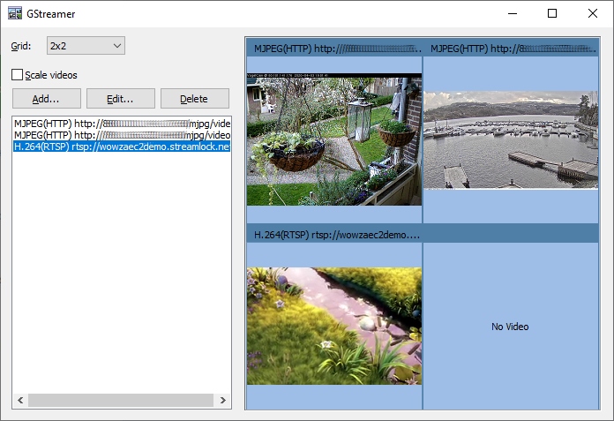The image size is (614, 421).
Task: Click the marina boats video feed
Action: click(511, 139)
